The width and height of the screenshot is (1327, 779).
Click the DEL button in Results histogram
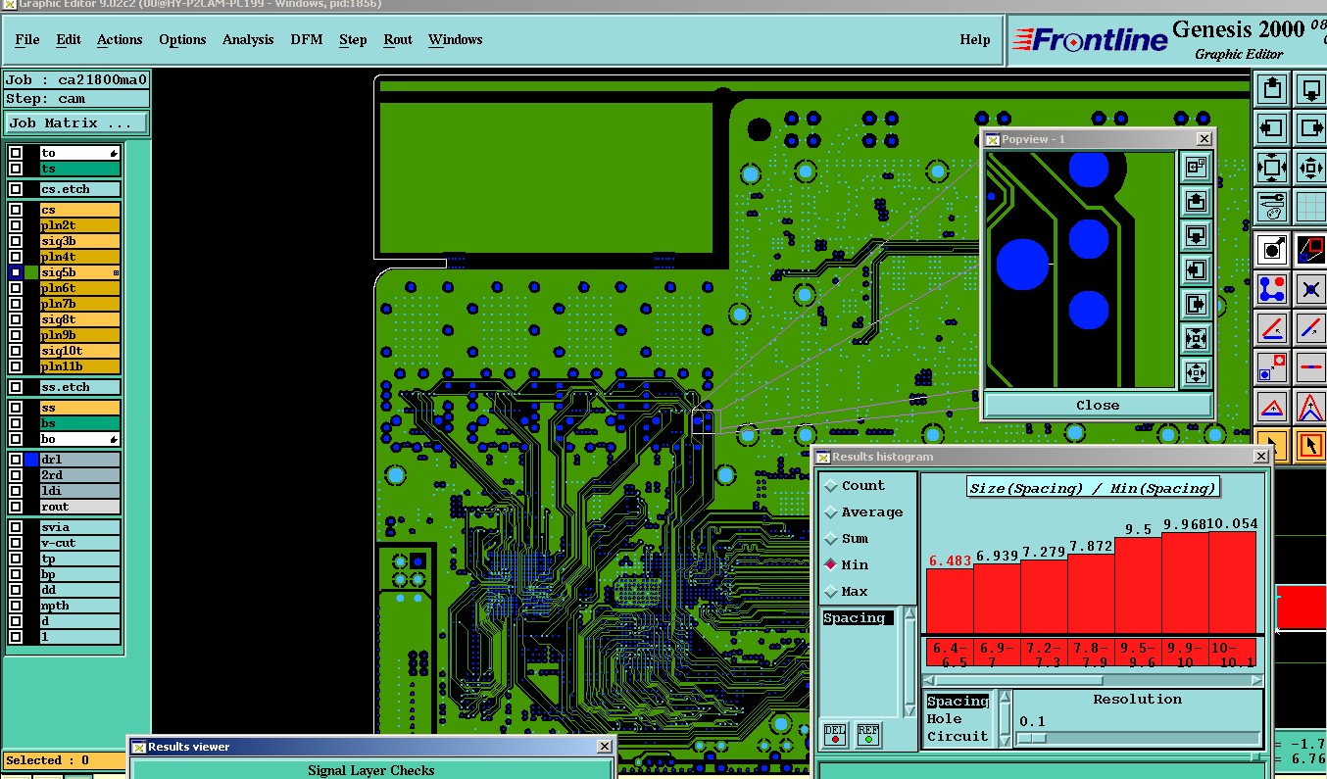(835, 733)
